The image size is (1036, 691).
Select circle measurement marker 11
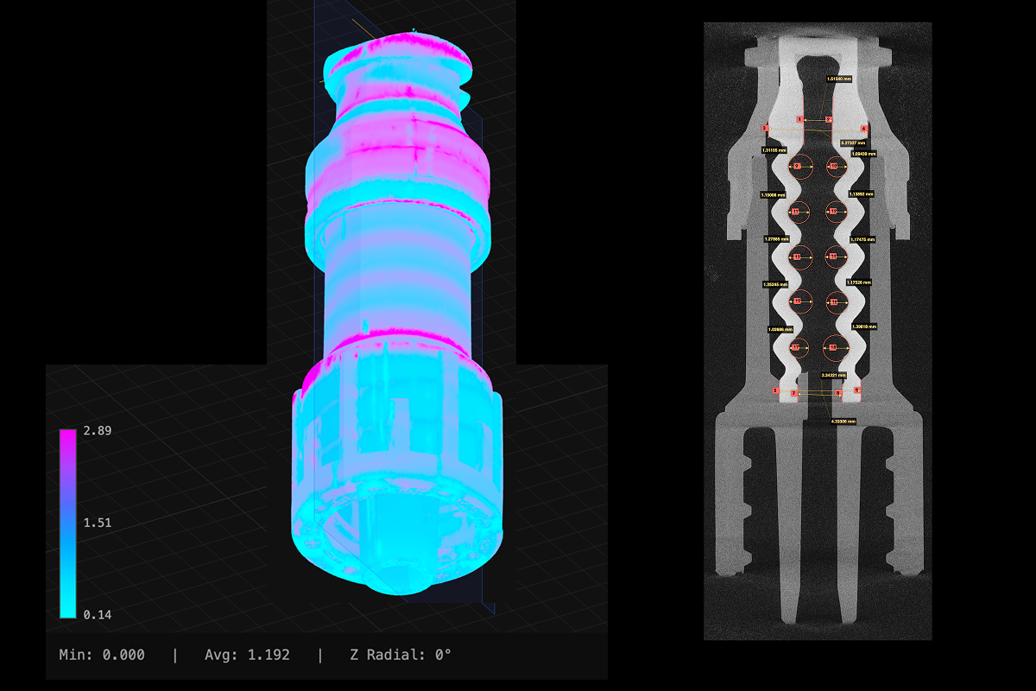795,212
